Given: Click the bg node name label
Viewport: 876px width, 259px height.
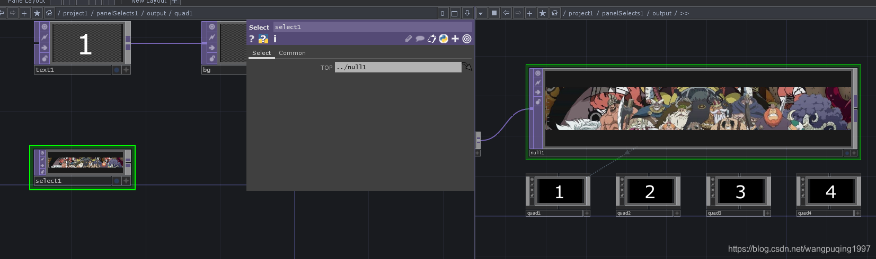Looking at the screenshot, I should (x=224, y=70).
